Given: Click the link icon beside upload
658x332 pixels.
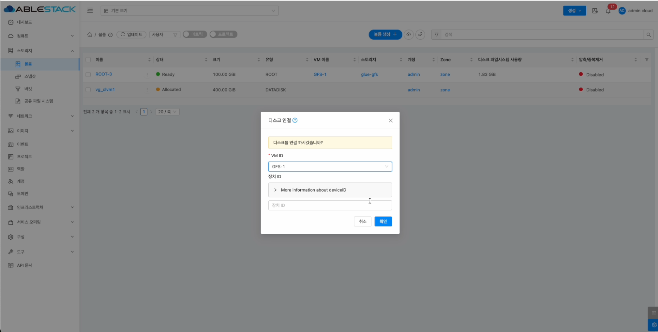Looking at the screenshot, I should tap(420, 34).
